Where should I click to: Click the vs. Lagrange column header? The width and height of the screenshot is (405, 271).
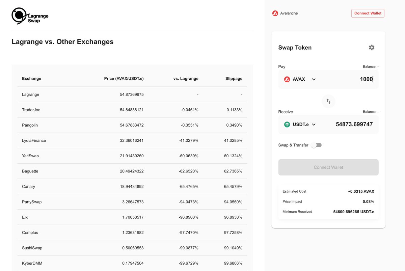pos(186,79)
